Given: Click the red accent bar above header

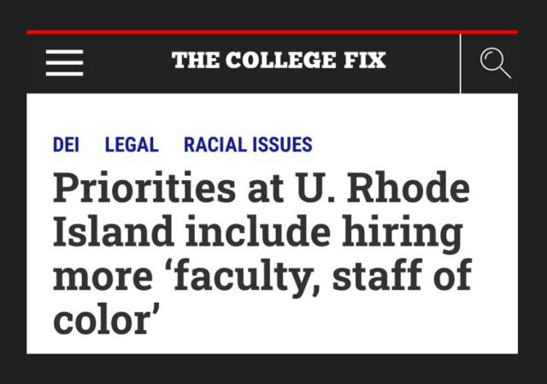Looking at the screenshot, I should coord(272,32).
